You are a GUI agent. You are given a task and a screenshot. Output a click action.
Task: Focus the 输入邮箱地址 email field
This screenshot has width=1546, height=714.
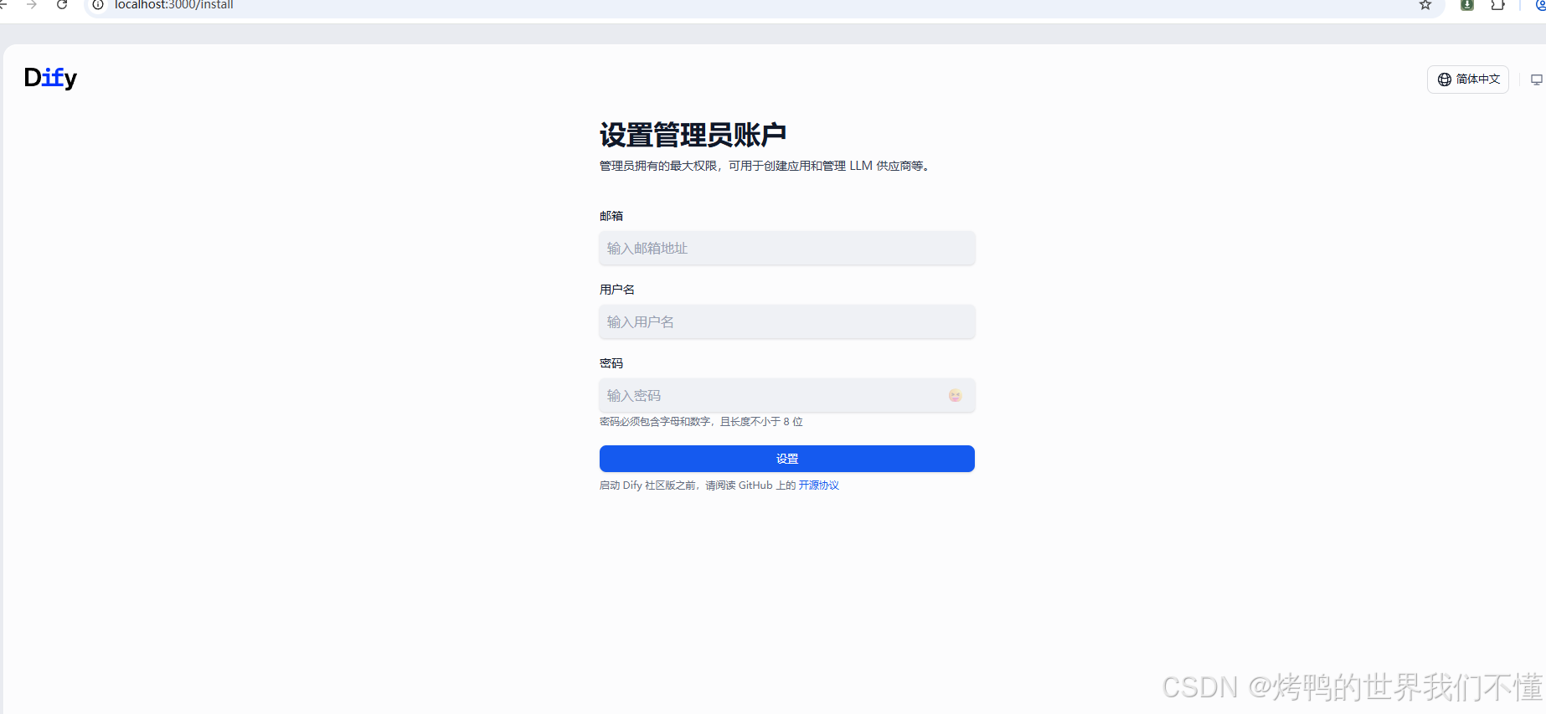(787, 249)
